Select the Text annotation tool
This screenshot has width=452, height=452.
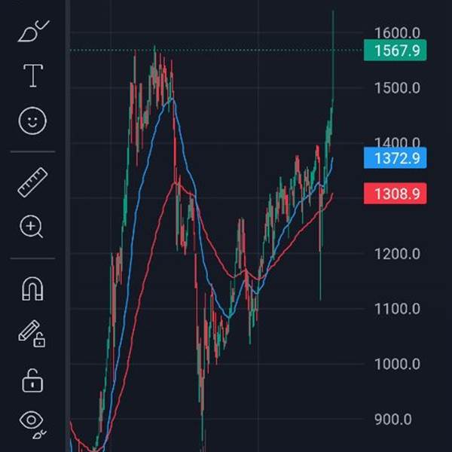[x=33, y=75]
